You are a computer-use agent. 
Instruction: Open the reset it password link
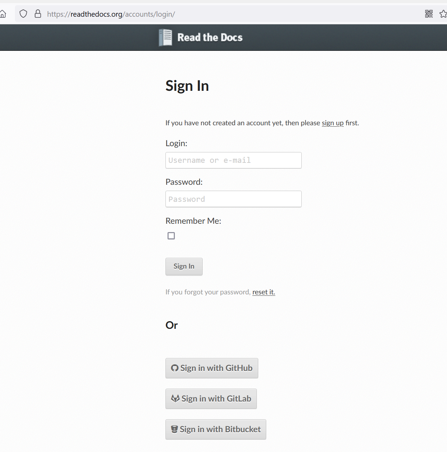pos(264,292)
